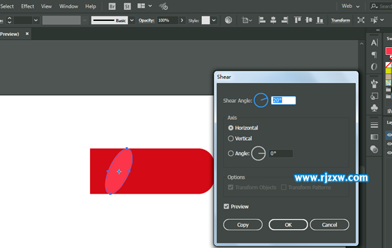
Task: Click the Opacity 100% input field
Action: point(167,20)
